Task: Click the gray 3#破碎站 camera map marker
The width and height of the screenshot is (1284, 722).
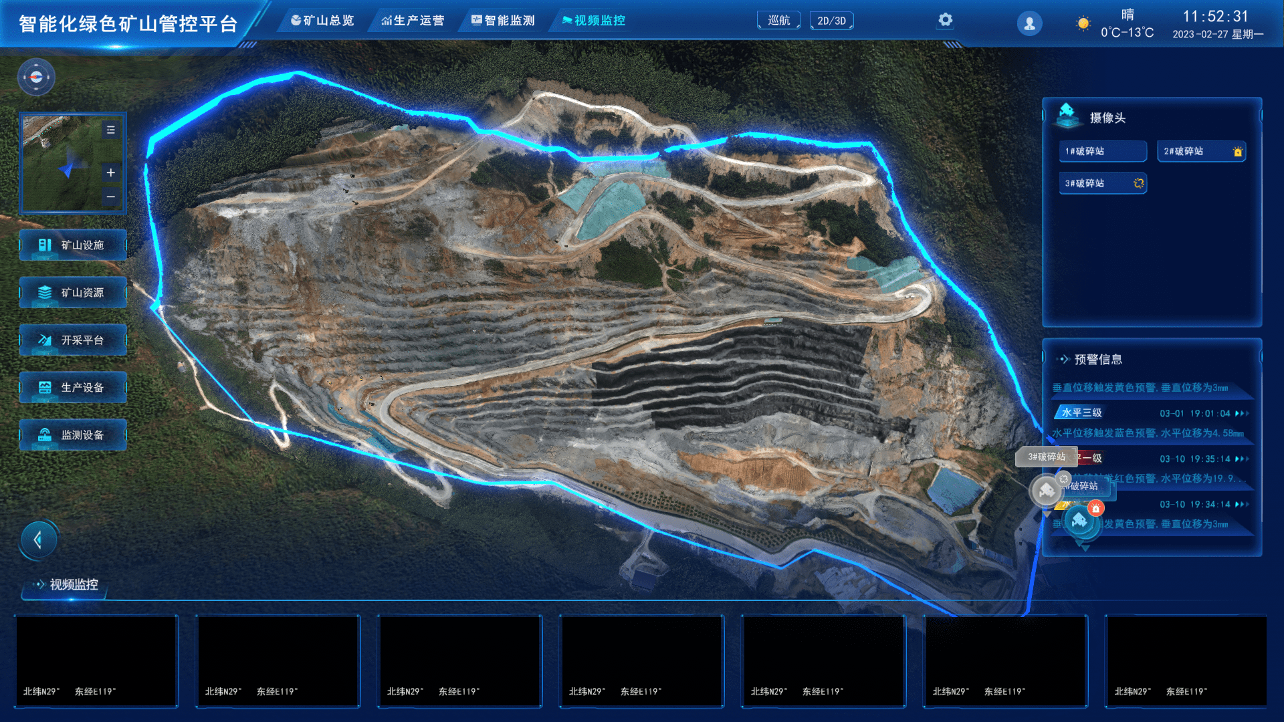Action: 1047,491
